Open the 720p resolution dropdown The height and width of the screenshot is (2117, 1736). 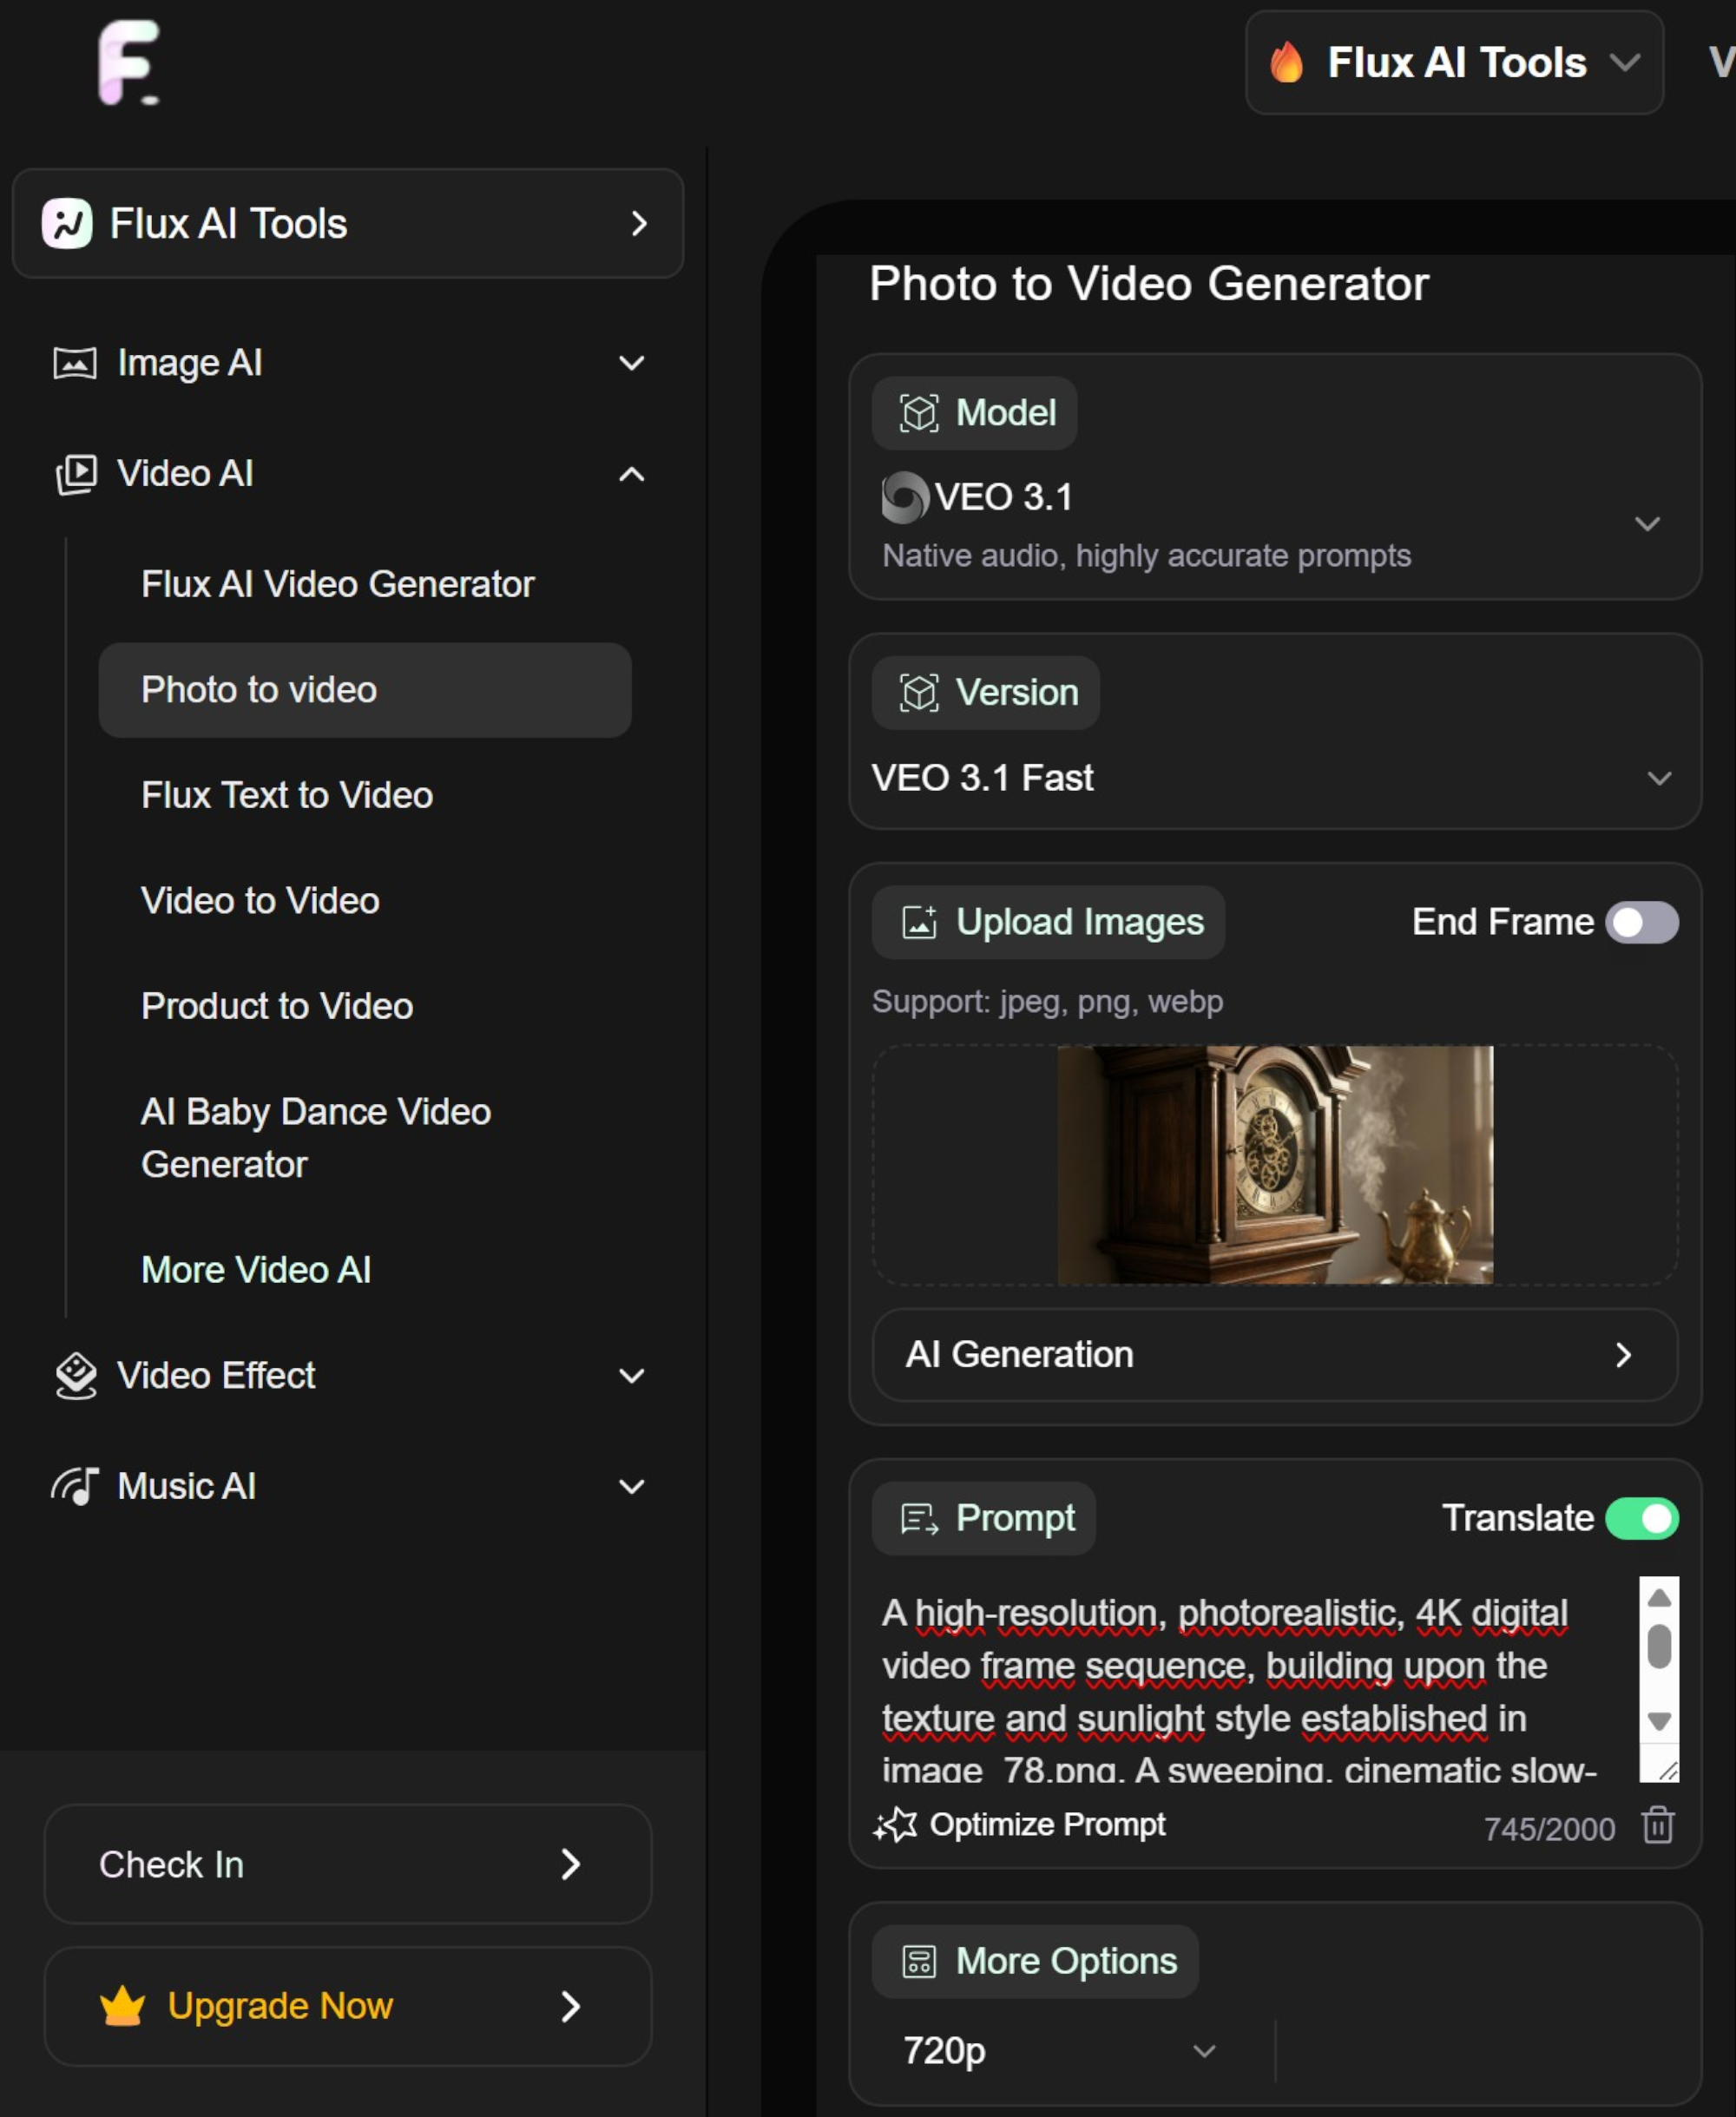(1203, 2050)
